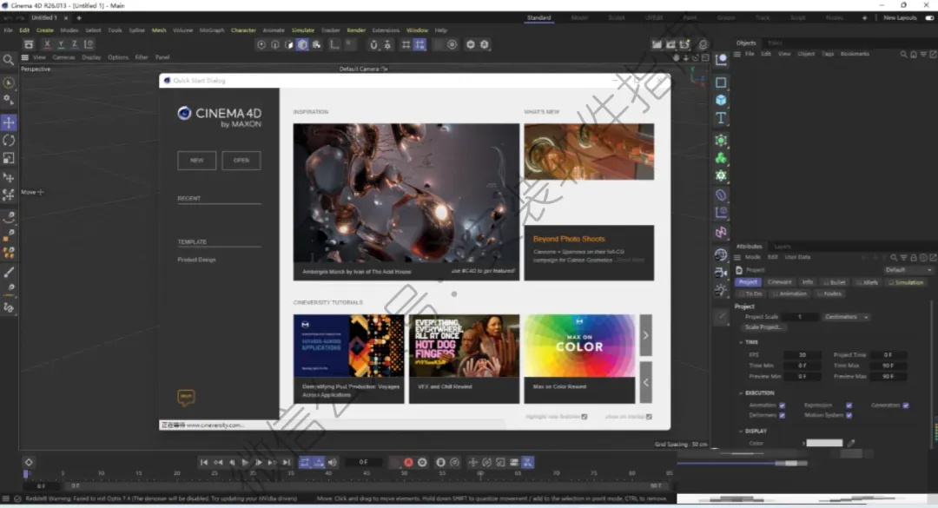Image resolution: width=938 pixels, height=508 pixels.
Task: Click the NEW button in Quick Start
Action: (x=197, y=161)
